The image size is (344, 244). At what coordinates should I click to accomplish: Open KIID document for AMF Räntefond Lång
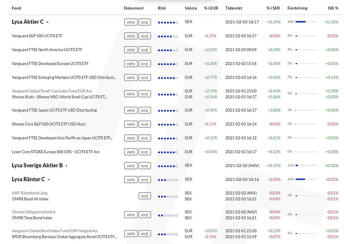[x=144, y=196]
